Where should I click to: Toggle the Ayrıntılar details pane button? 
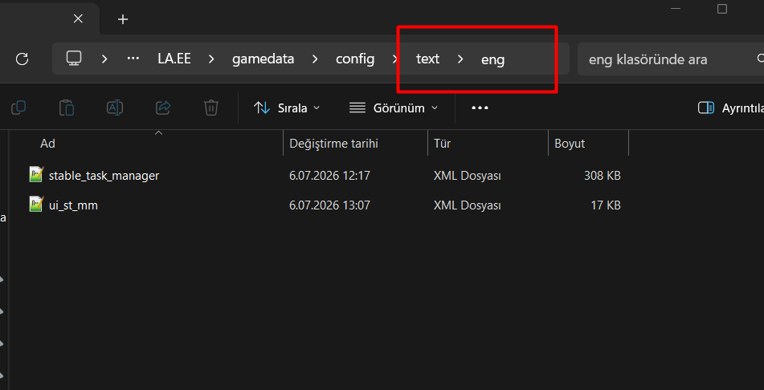(x=730, y=108)
